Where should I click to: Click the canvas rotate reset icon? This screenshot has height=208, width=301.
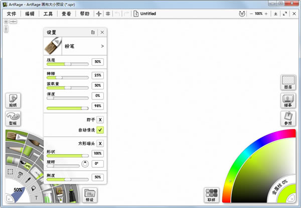242,14
